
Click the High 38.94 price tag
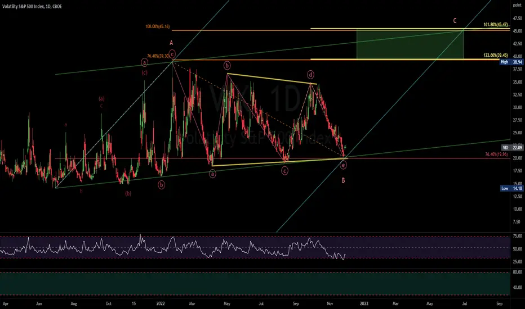511,62
